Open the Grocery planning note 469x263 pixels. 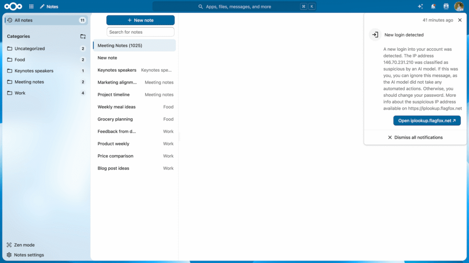coord(135,119)
